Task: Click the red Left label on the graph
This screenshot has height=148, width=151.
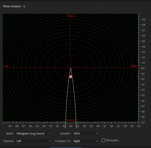Action: point(6,66)
